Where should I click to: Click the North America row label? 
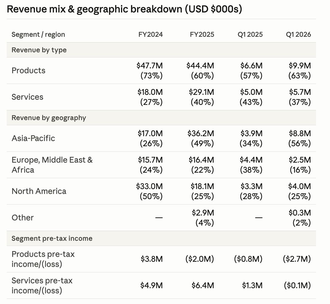click(x=39, y=191)
